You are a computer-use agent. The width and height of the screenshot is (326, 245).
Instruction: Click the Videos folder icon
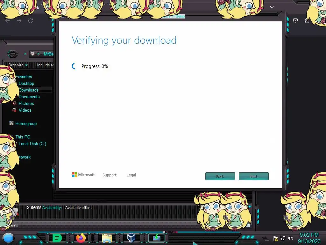(x=15, y=110)
